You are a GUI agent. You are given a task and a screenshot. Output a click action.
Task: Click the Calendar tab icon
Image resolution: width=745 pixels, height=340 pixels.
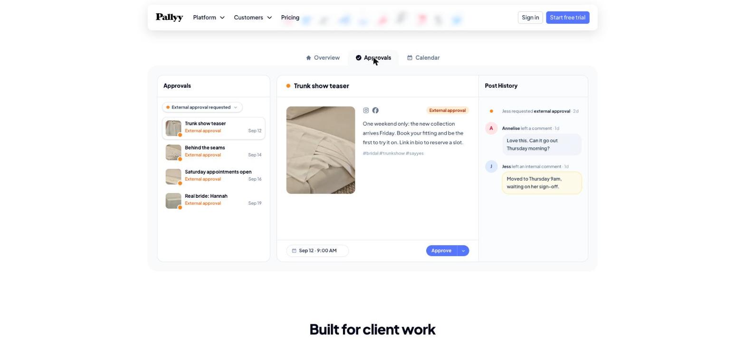pos(410,58)
